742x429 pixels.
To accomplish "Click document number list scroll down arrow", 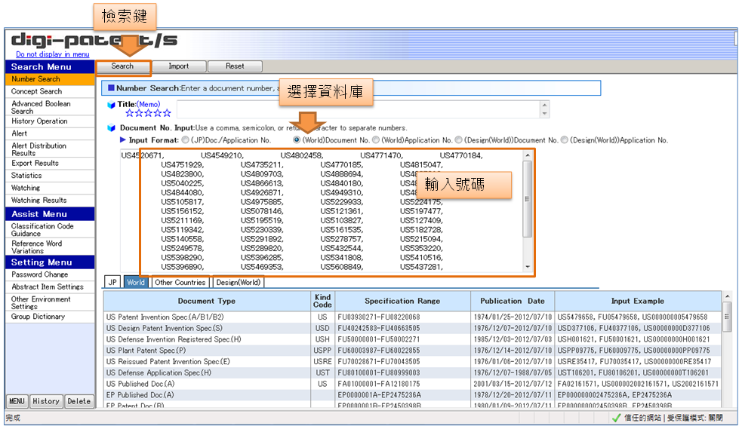I will click(528, 267).
